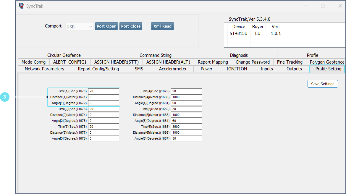346x194 pixels.
Task: Select the Inputs tab
Action: [x=266, y=69]
